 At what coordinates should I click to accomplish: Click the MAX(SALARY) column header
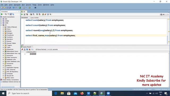pyautogui.click(x=31, y=52)
